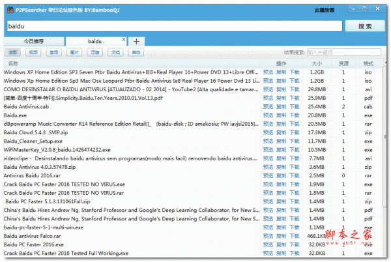This screenshot has width=391, height=262.
Task: Sort by the Format (格式) column header
Action: 368,64
